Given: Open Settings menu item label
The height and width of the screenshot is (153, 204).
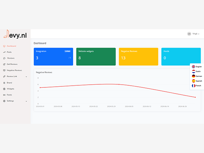Looking at the screenshot, I should [x=10, y=101].
